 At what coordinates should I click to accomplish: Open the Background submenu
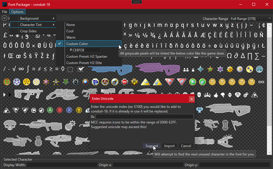(33, 18)
